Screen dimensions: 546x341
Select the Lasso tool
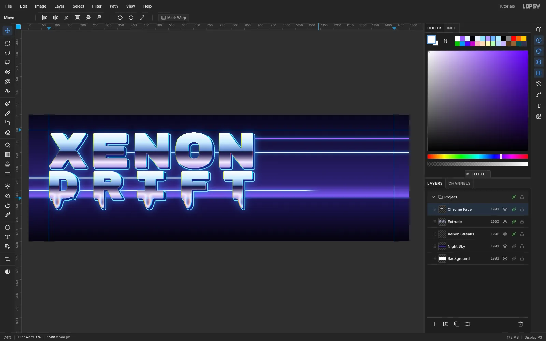pyautogui.click(x=8, y=62)
